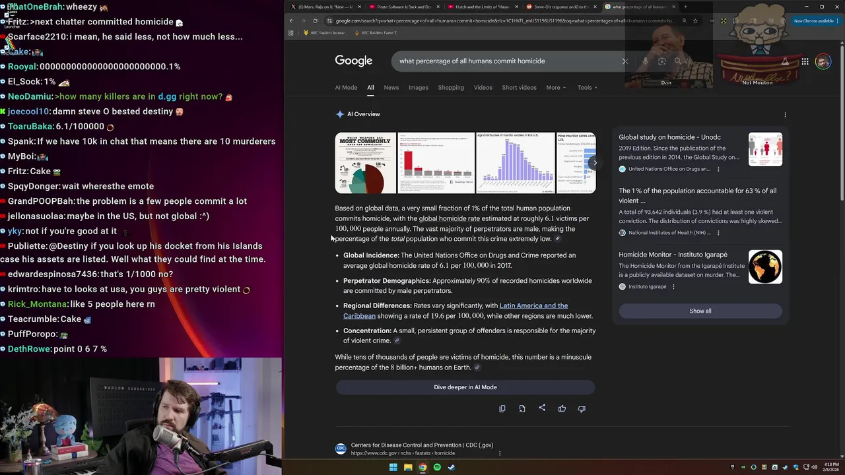Open Windows Start menu
The height and width of the screenshot is (475, 845).
tap(393, 468)
